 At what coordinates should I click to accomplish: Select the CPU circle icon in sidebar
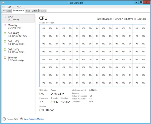(5, 17)
